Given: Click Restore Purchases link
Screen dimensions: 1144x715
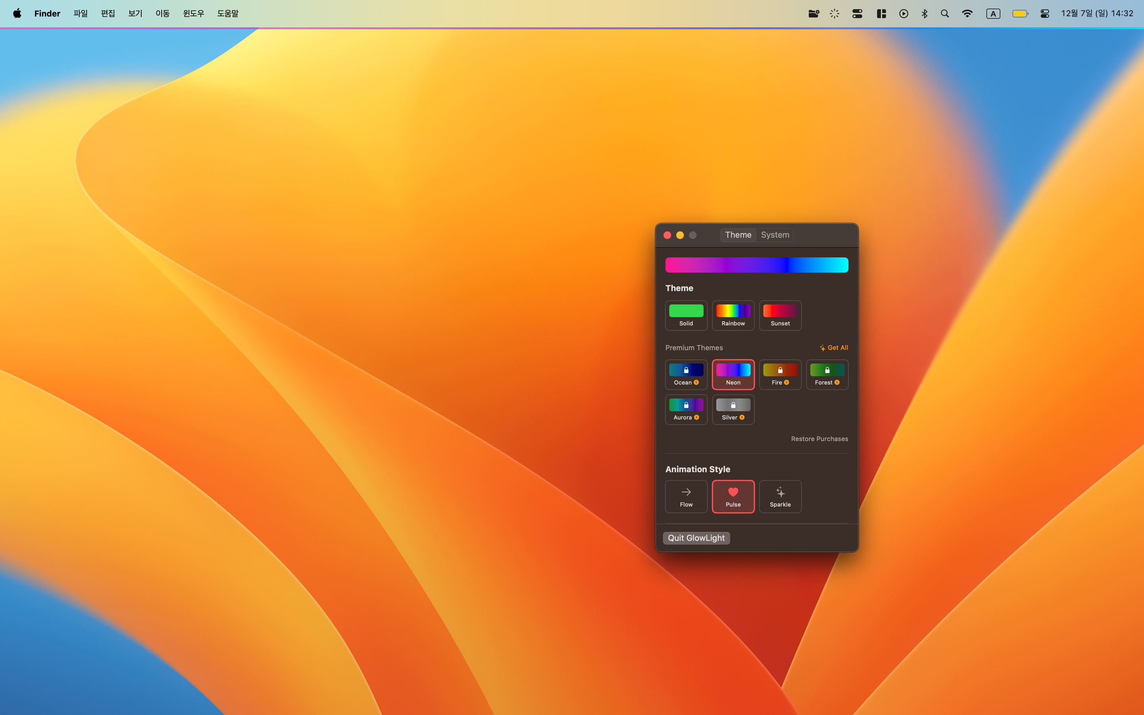Looking at the screenshot, I should tap(819, 439).
